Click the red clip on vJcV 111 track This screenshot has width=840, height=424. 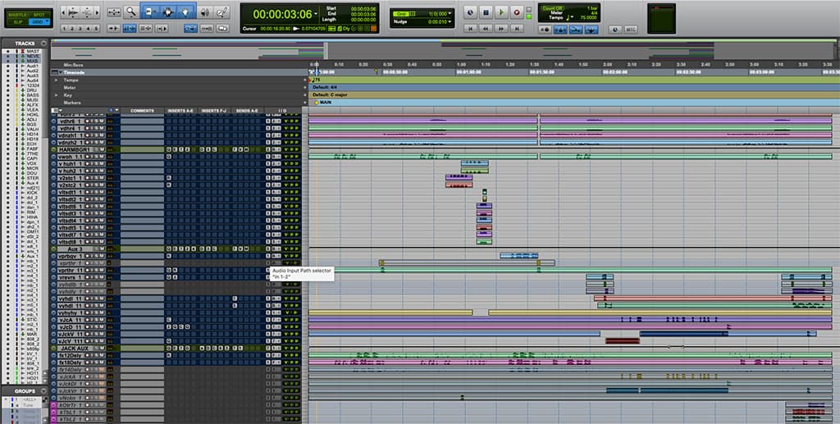(623, 341)
